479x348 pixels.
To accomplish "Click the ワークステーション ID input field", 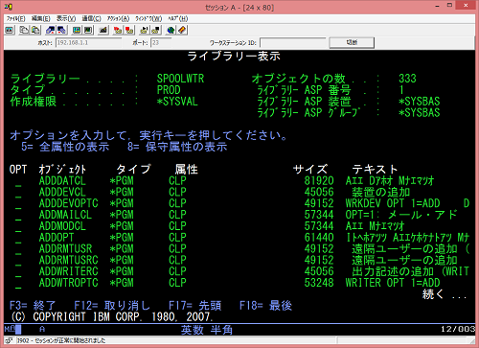I will [x=293, y=42].
